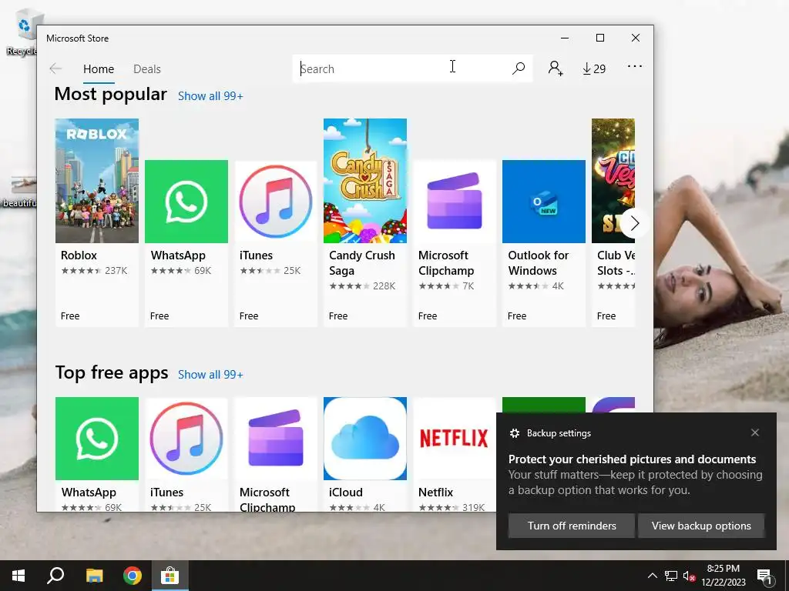Open the See more ellipsis menu
The width and height of the screenshot is (789, 591).
635,66
